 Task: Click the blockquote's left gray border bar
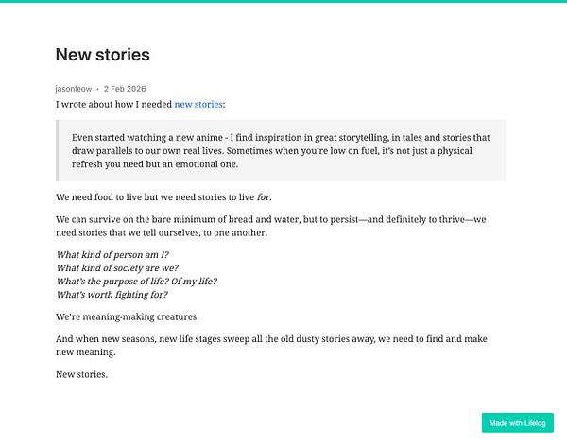tap(58, 150)
